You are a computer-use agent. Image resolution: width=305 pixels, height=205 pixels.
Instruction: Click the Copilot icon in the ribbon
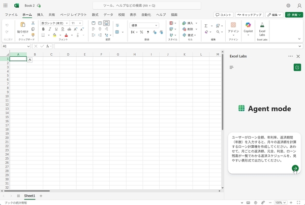click(x=248, y=27)
